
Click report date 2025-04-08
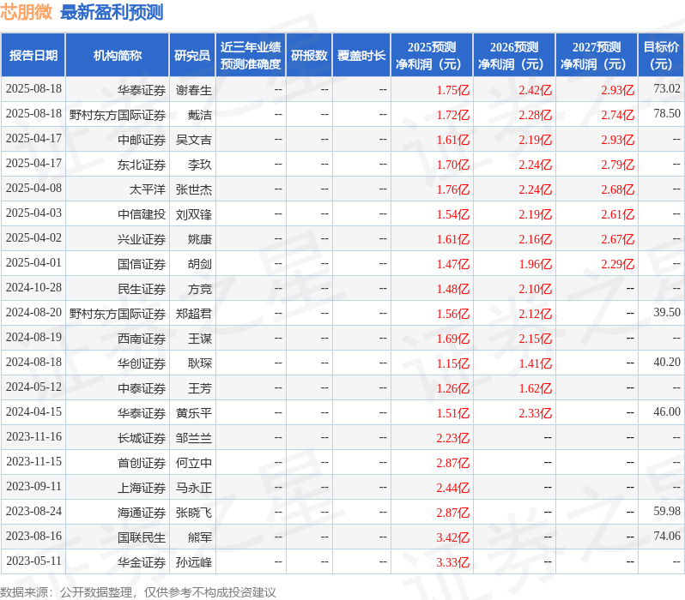point(33,188)
